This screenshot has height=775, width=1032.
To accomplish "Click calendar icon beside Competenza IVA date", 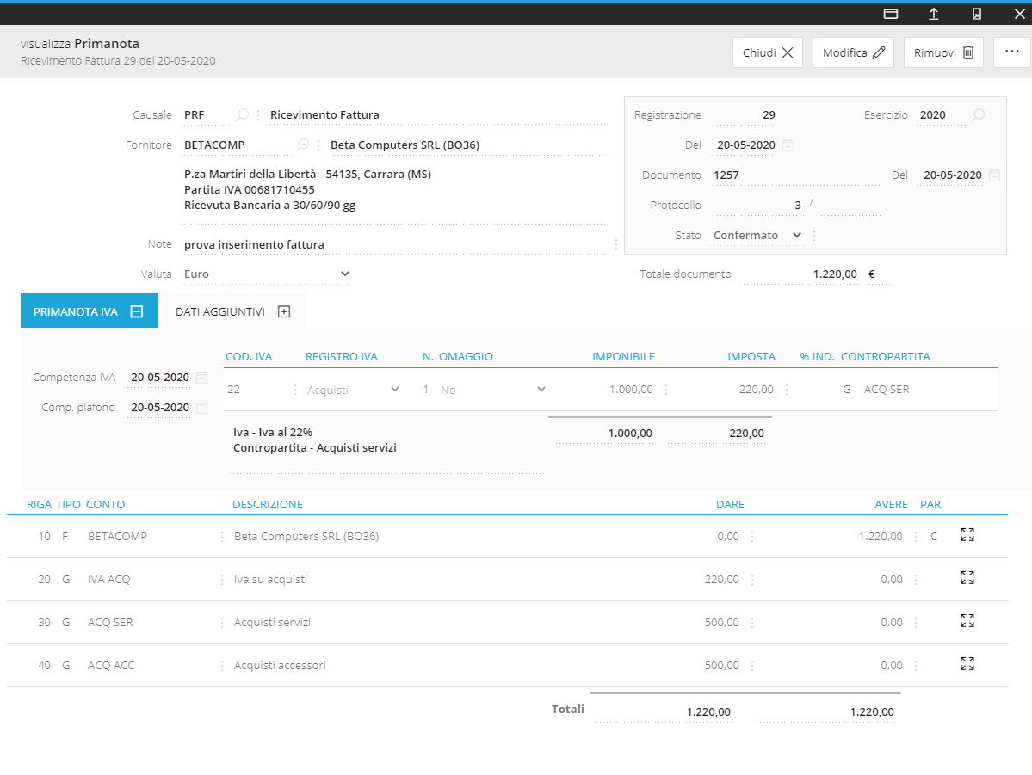I will coord(201,378).
